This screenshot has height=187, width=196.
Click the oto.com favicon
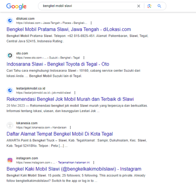10,55
